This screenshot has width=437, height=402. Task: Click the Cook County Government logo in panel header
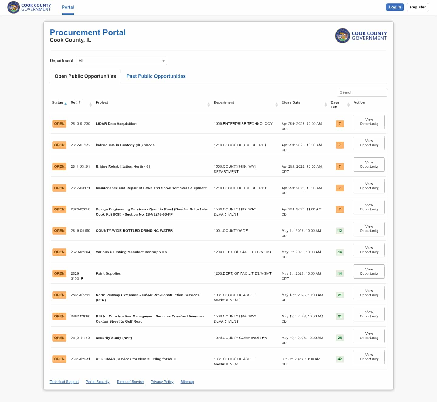coord(361,36)
